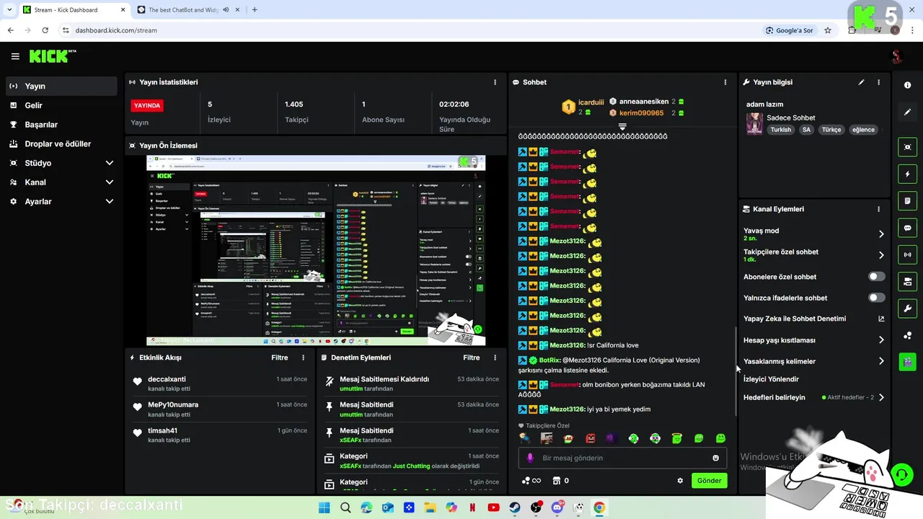
Task: Open the Kanal Eylemleri panel three-dot menu
Action: [x=878, y=209]
